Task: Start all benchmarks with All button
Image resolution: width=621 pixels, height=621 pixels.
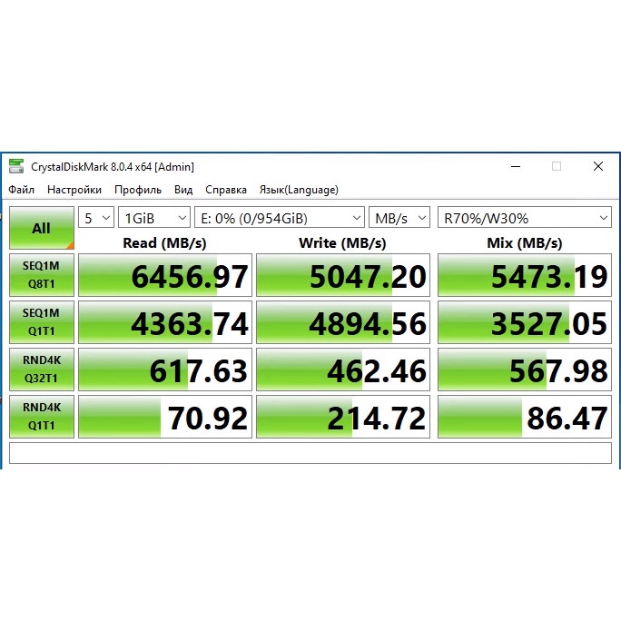Action: pos(41,228)
